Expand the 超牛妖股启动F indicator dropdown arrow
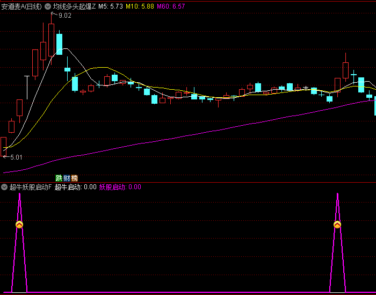The width and height of the screenshot is (376, 295). [4, 187]
